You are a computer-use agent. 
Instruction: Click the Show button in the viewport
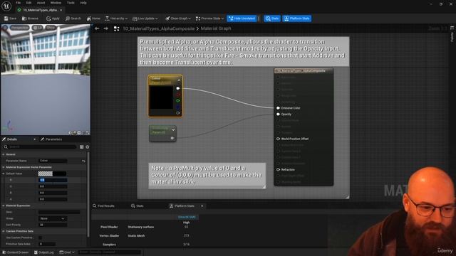(51, 28)
